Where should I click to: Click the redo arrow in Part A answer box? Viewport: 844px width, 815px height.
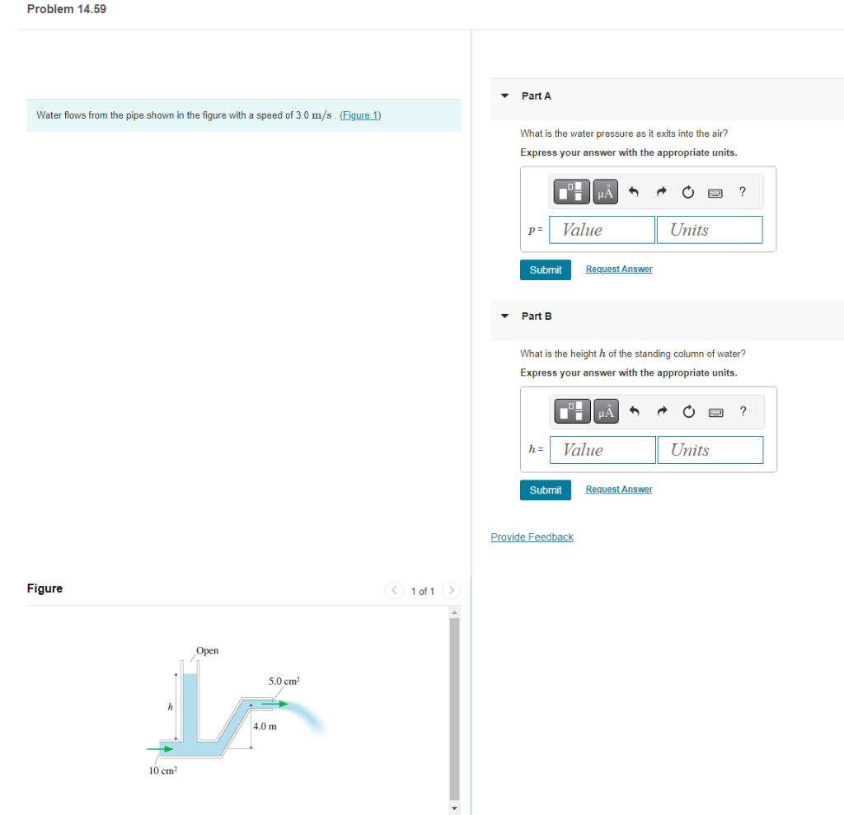pyautogui.click(x=661, y=191)
